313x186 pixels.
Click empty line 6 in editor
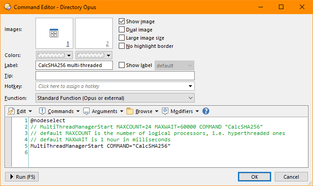(x=168, y=152)
